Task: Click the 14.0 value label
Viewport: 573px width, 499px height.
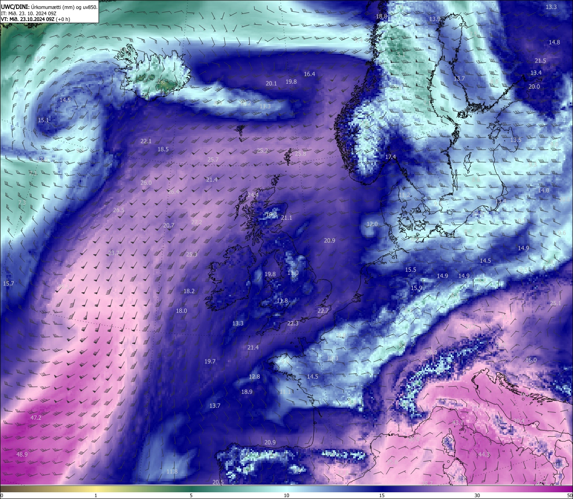Action: pos(543,190)
